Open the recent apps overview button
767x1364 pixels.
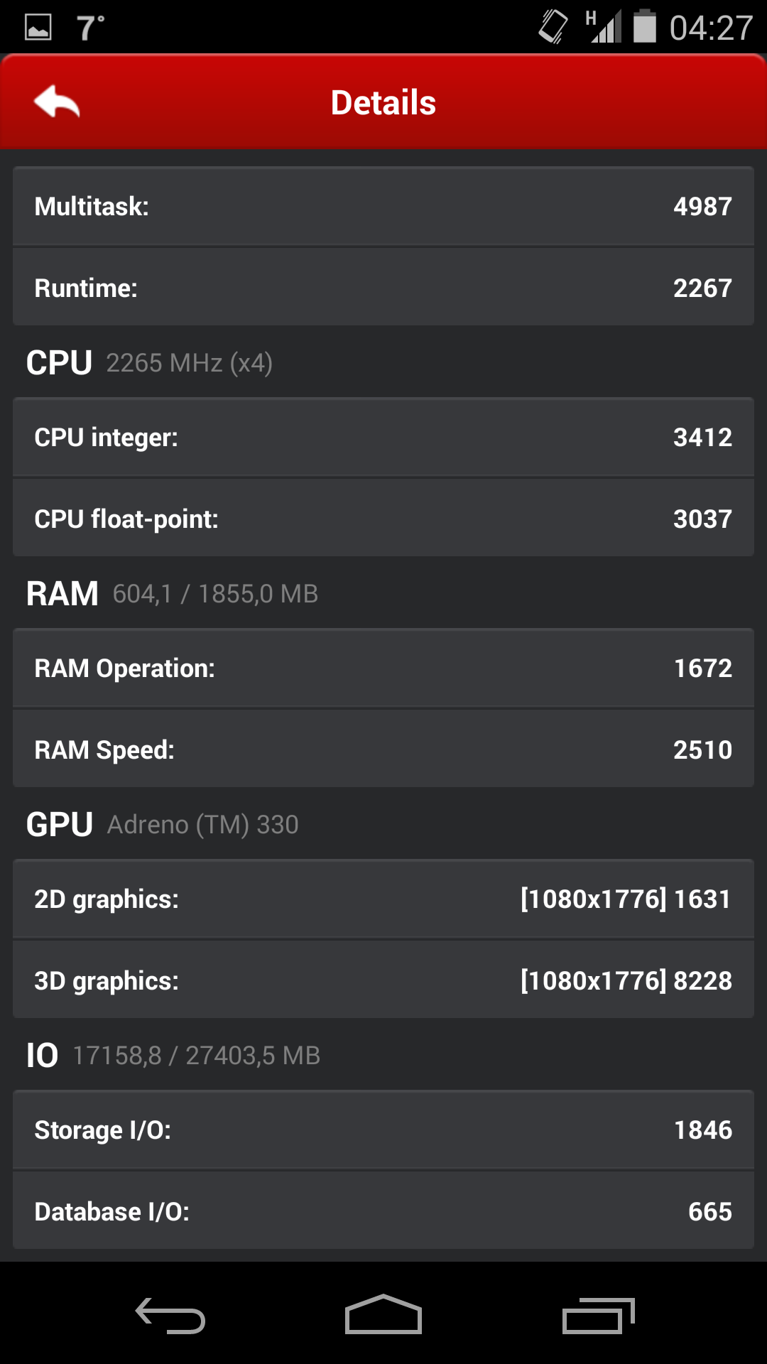(x=598, y=1316)
